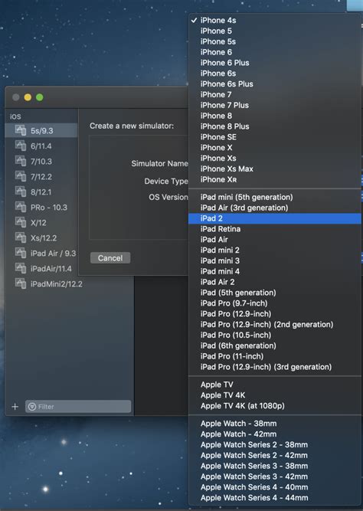Image resolution: width=363 pixels, height=511 pixels.
Task: Select iPad (5th generation)
Action: 275,293
